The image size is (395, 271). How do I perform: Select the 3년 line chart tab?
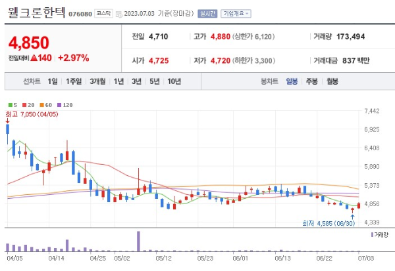pyautogui.click(x=136, y=81)
